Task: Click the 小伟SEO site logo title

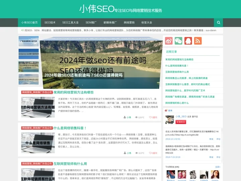Action: point(97,9)
